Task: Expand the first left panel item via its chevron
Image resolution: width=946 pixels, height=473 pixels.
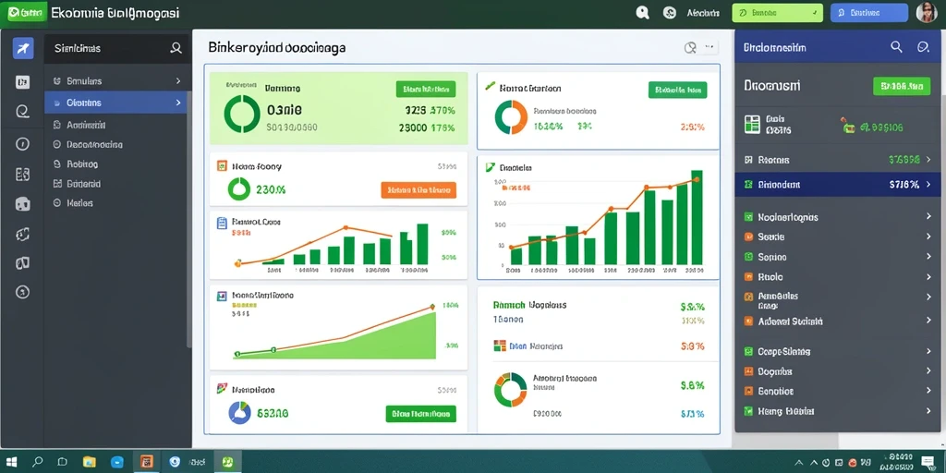Action: [178, 80]
